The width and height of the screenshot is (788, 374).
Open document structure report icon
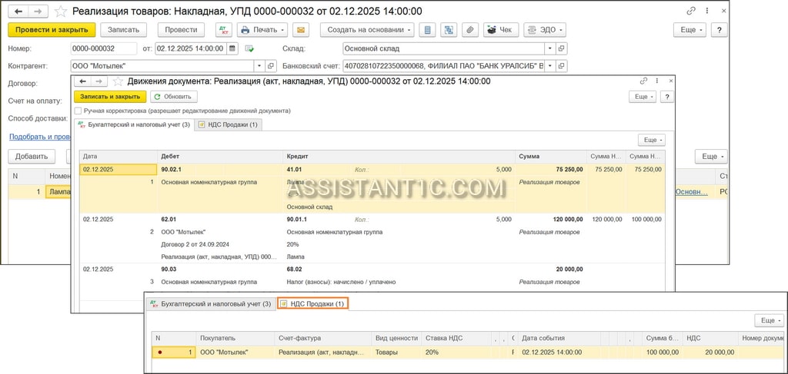pos(428,30)
